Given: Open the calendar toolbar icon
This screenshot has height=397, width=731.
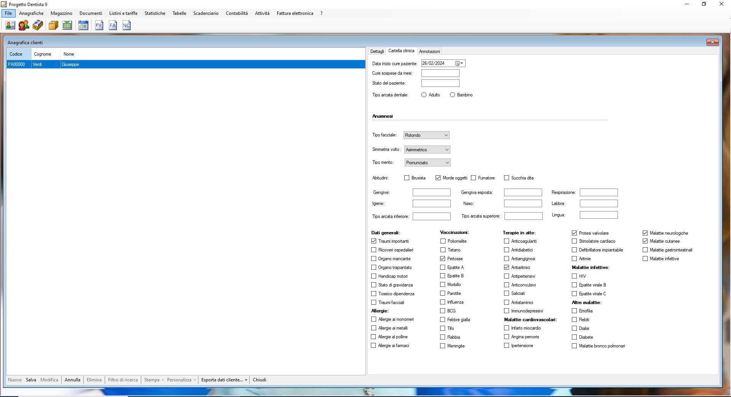Looking at the screenshot, I should coord(83,26).
